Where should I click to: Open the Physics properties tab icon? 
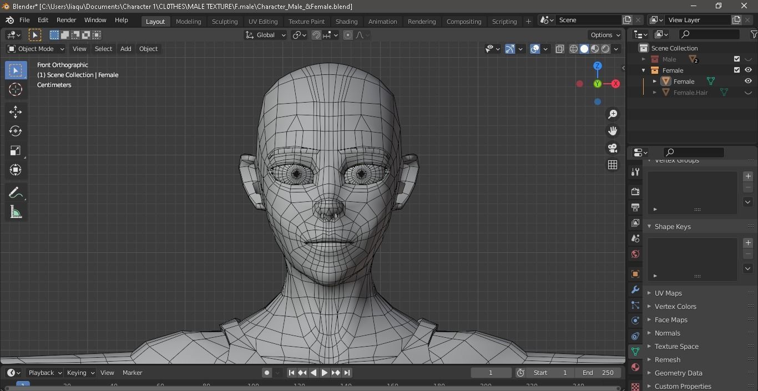point(635,321)
